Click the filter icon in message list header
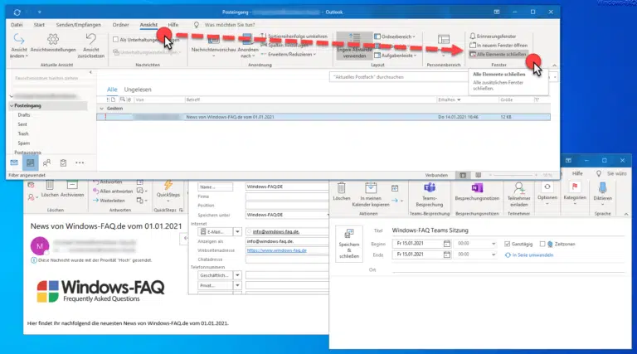This screenshot has width=637, height=354. tap(537, 99)
